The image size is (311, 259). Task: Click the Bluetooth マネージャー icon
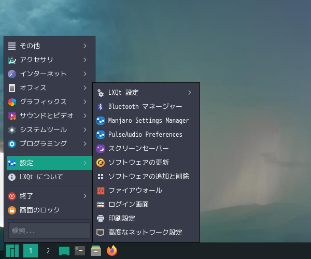coord(101,107)
